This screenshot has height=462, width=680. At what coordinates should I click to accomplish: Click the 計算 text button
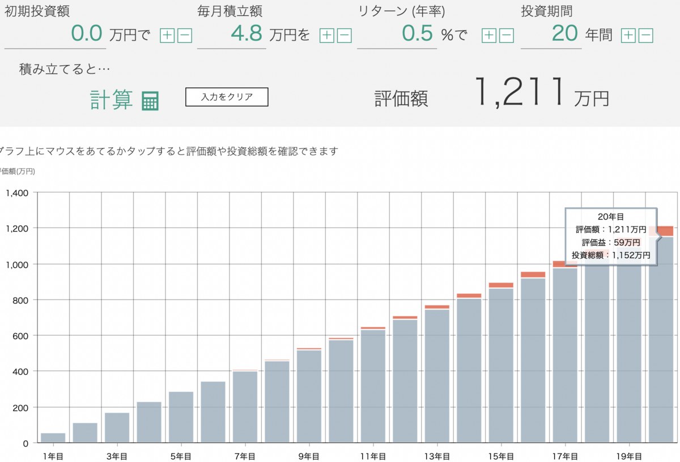click(112, 100)
